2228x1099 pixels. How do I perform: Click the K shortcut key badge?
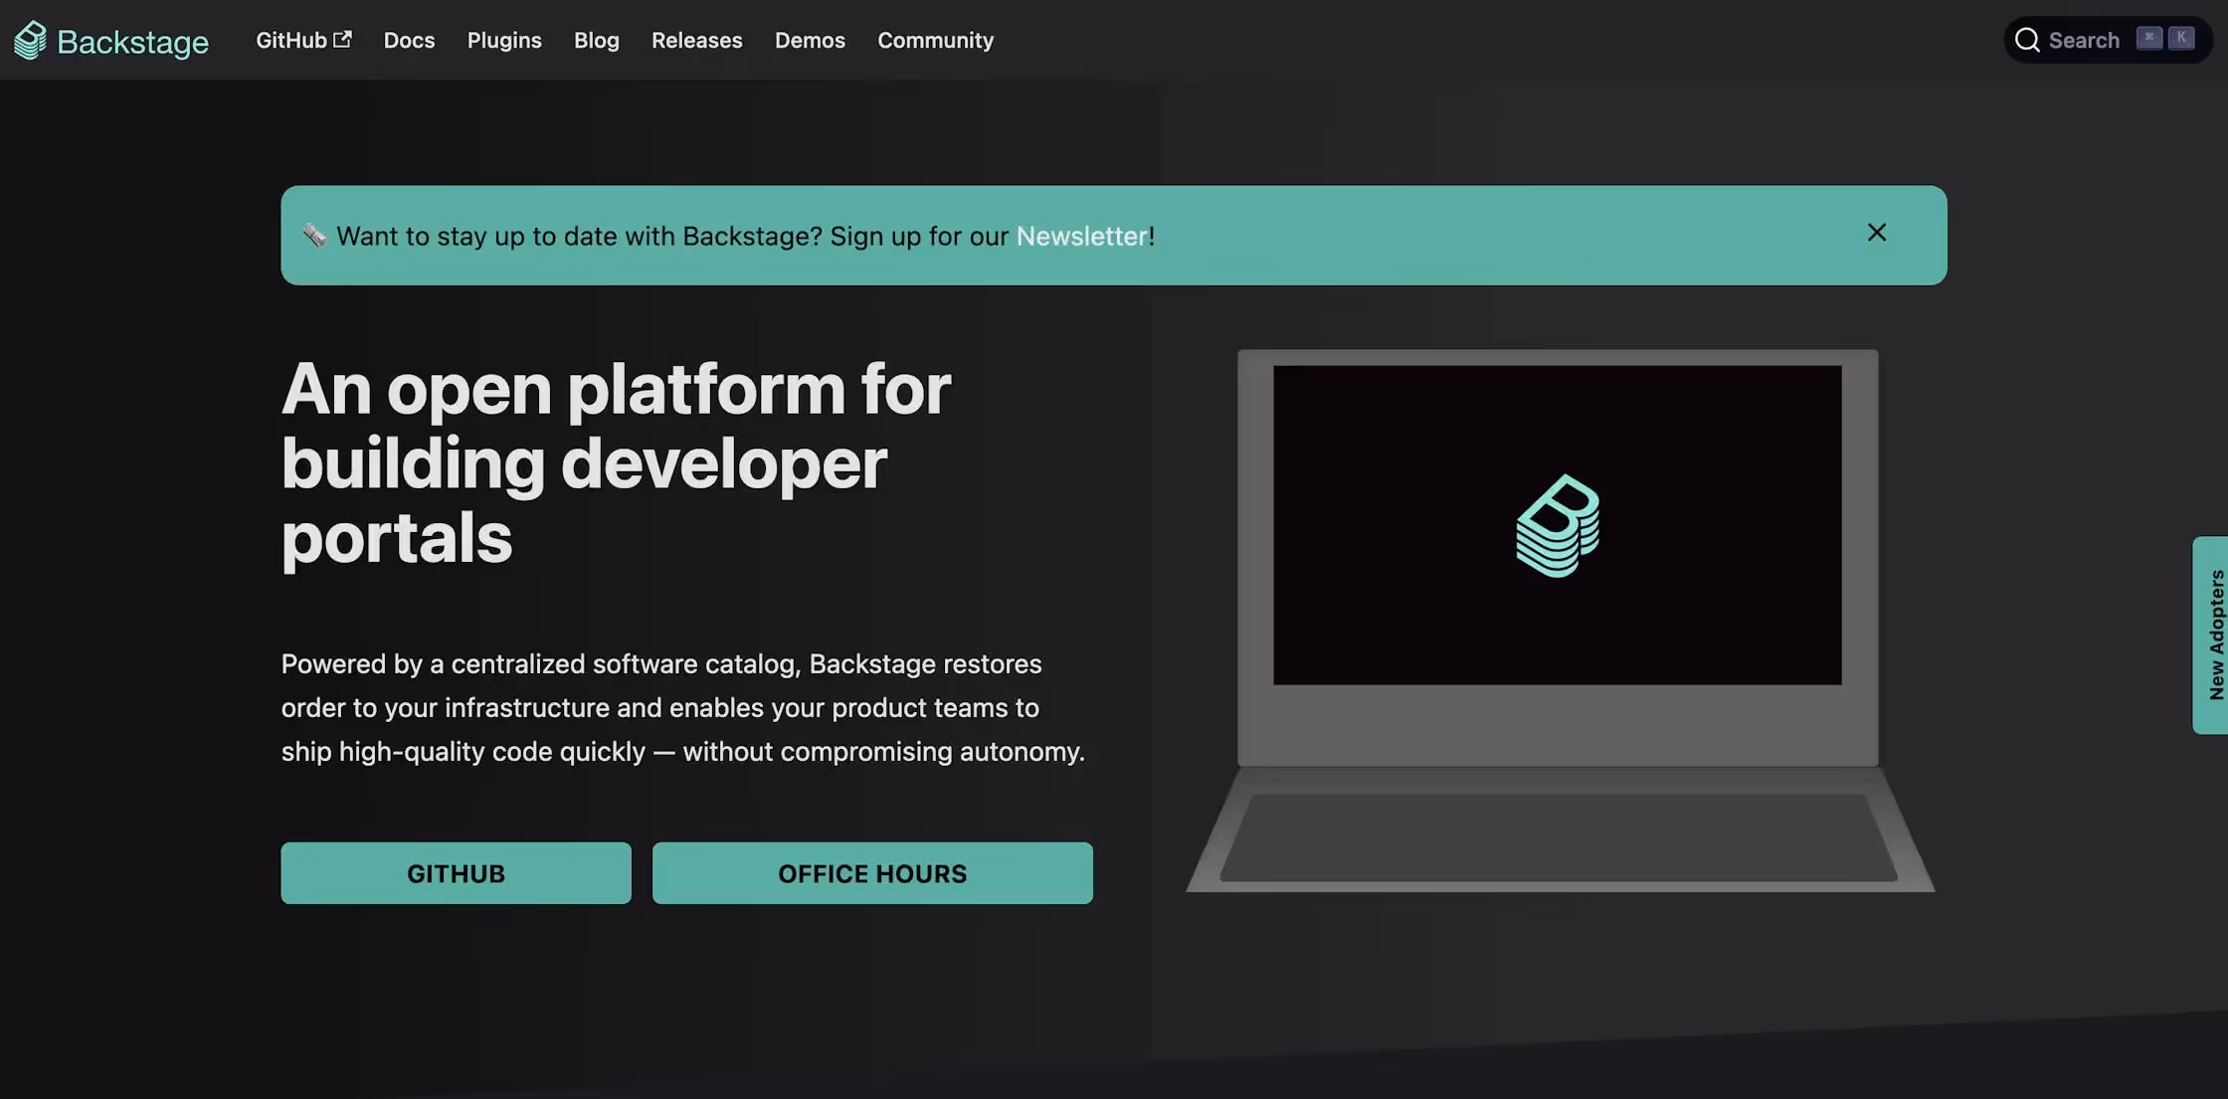pos(2181,38)
